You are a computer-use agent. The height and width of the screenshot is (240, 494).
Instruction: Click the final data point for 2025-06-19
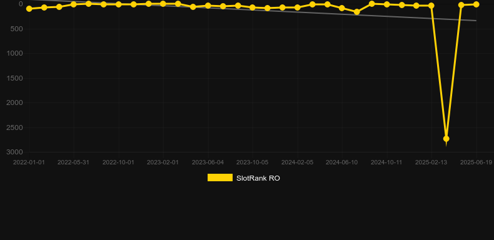click(476, 4)
